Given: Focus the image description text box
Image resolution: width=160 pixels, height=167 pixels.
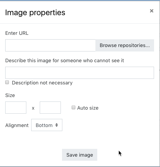Looking at the screenshot, I should coord(79,73).
